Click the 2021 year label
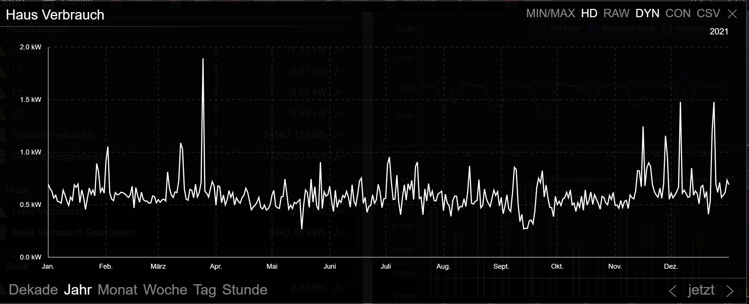 [719, 31]
